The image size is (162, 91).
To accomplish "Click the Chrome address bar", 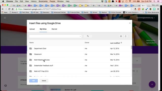I will pyautogui.click(x=74, y=9).
